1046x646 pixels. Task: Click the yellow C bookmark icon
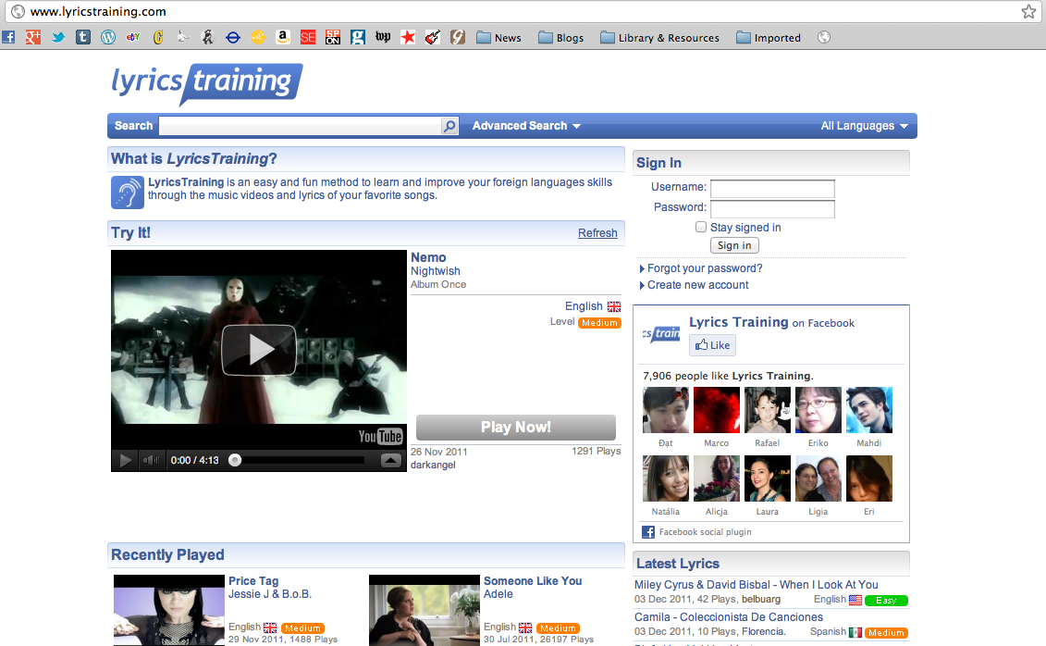[158, 37]
